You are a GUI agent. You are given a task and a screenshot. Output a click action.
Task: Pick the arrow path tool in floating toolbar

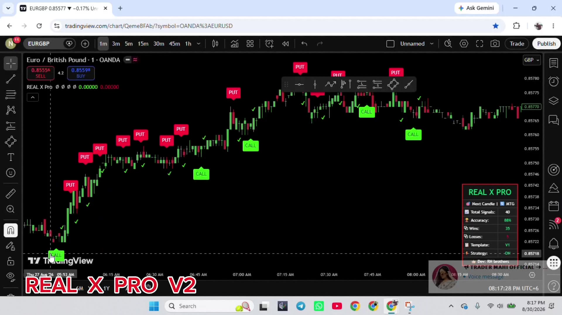(330, 84)
